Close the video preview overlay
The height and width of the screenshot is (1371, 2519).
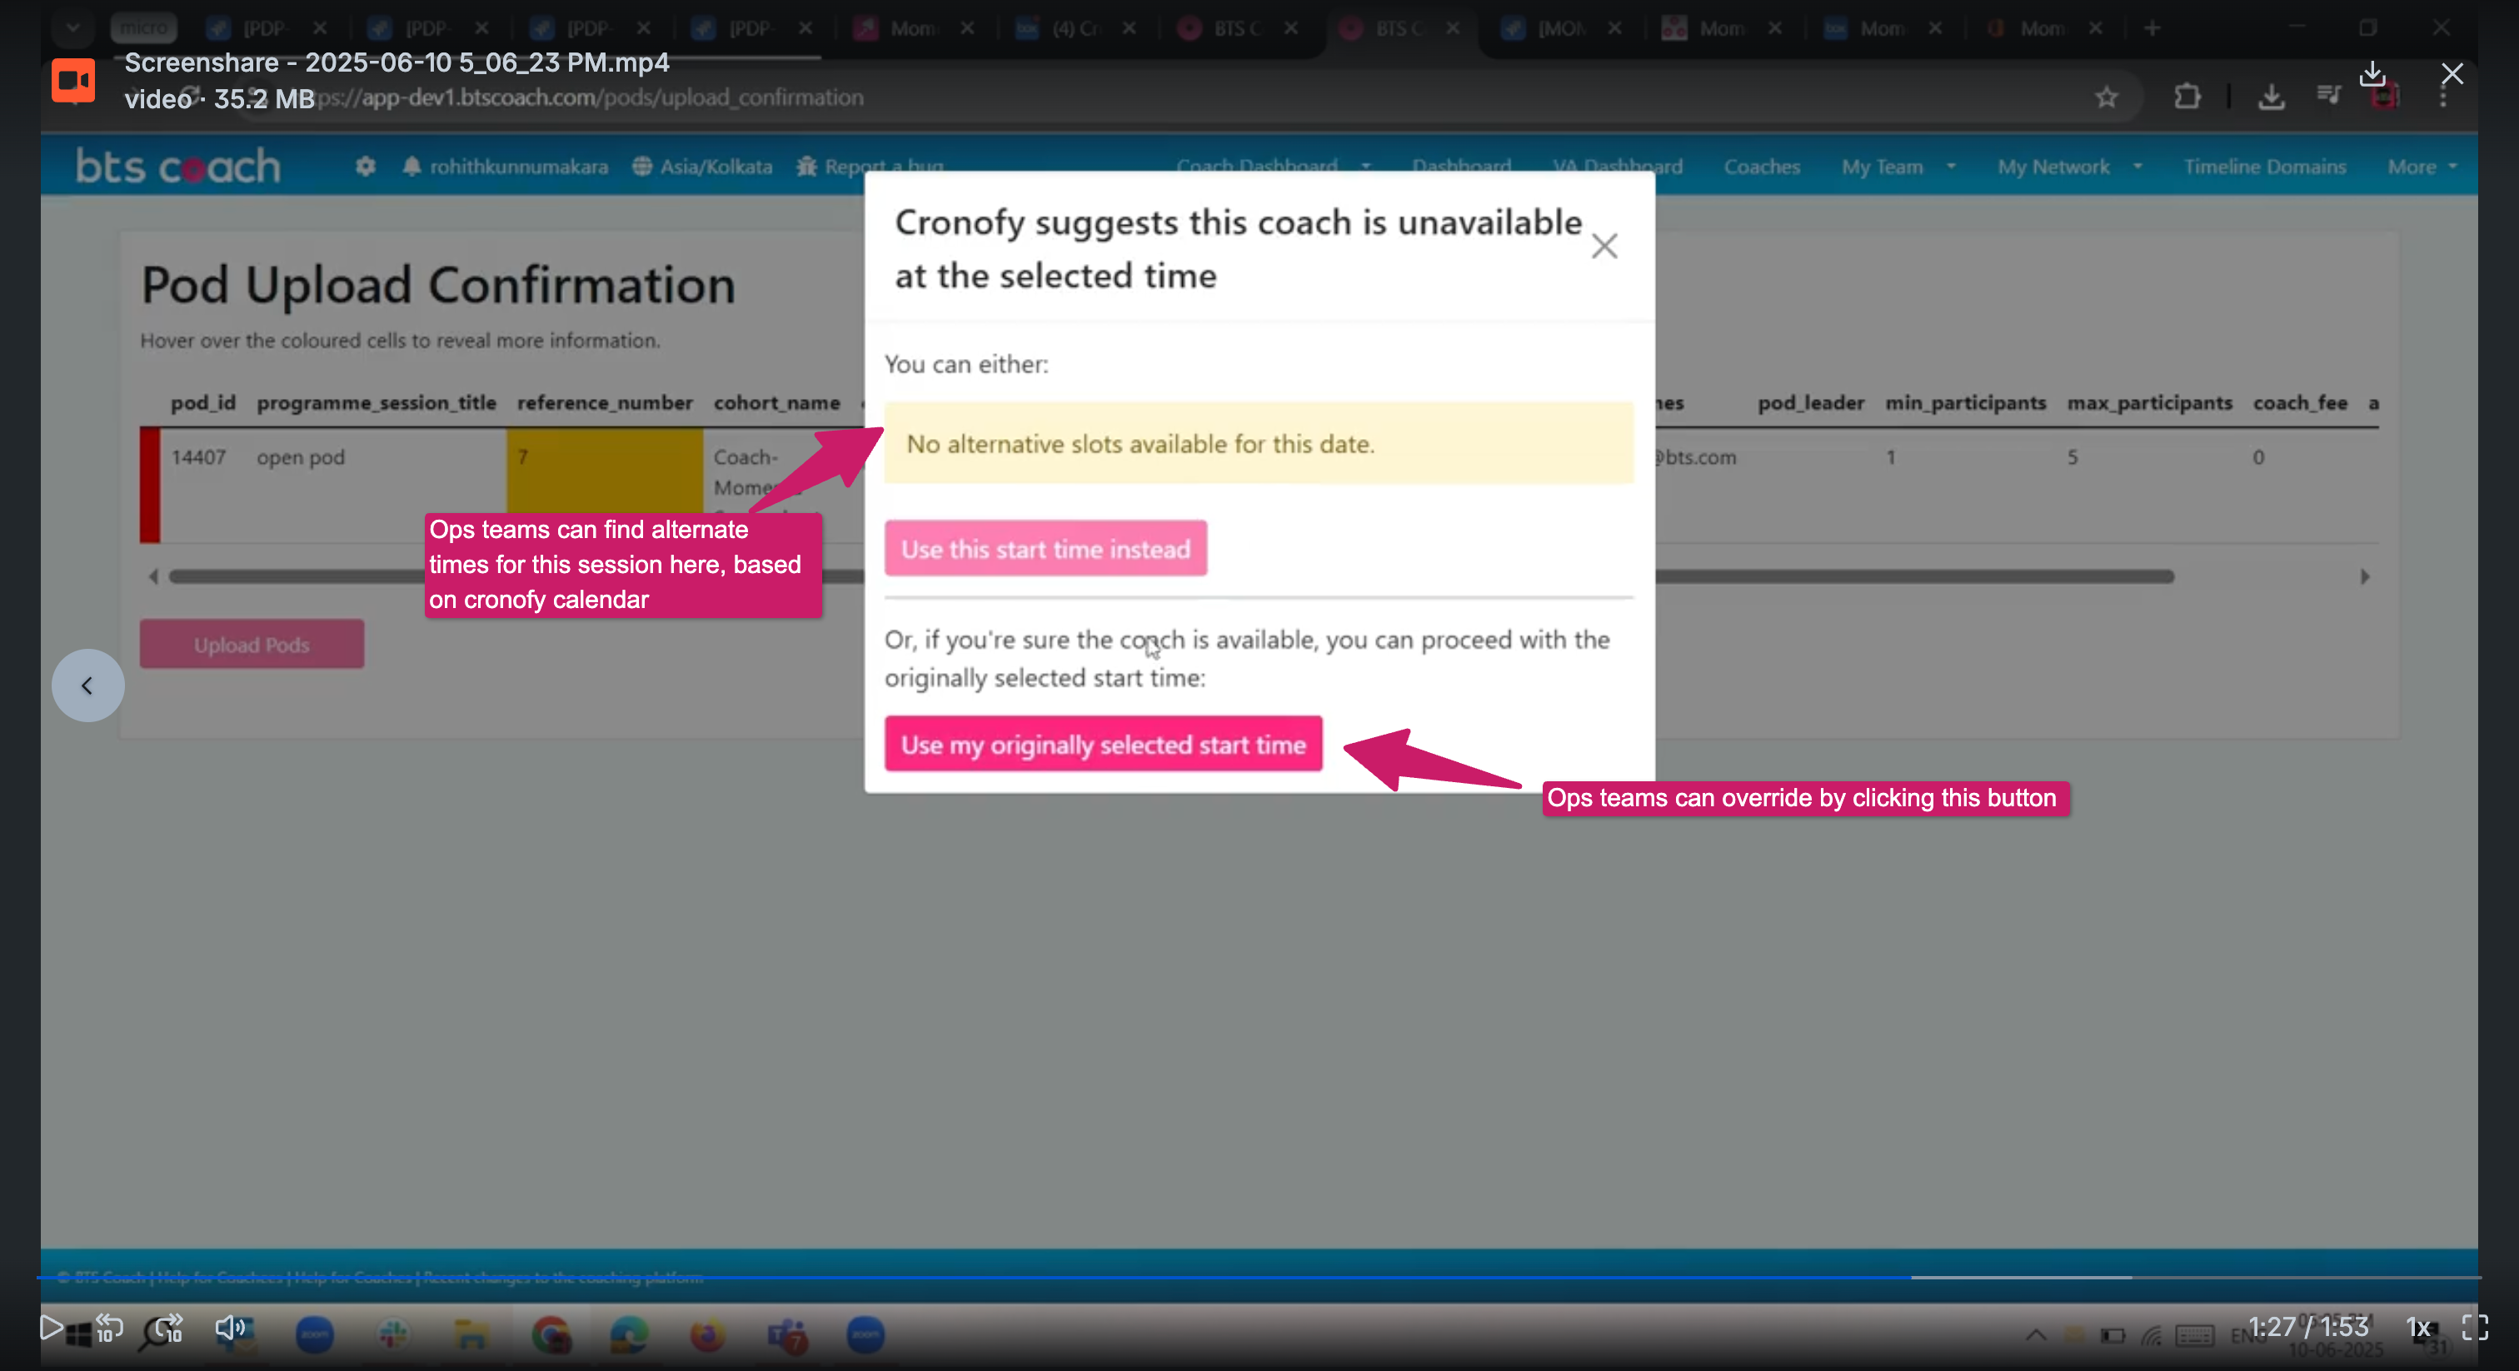(x=2452, y=74)
